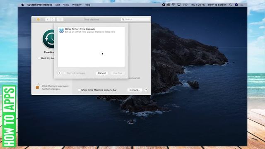Click the battery charging status icon
This screenshot has height=149, width=265.
tap(185, 5)
